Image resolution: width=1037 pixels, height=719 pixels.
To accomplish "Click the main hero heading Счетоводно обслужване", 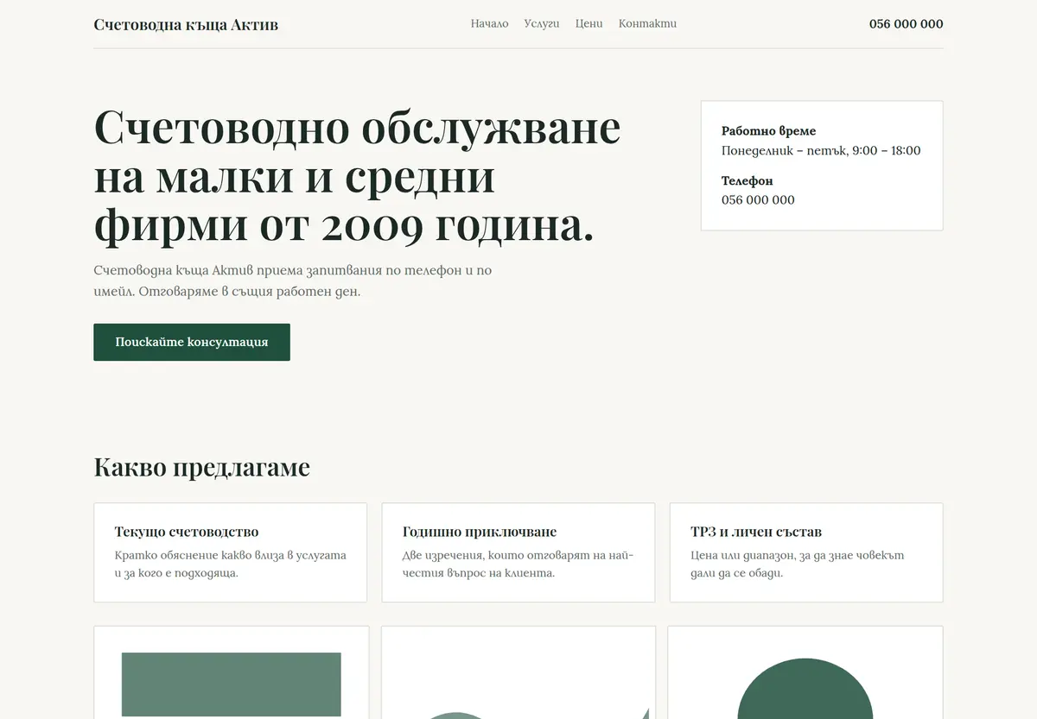I will [x=357, y=177].
